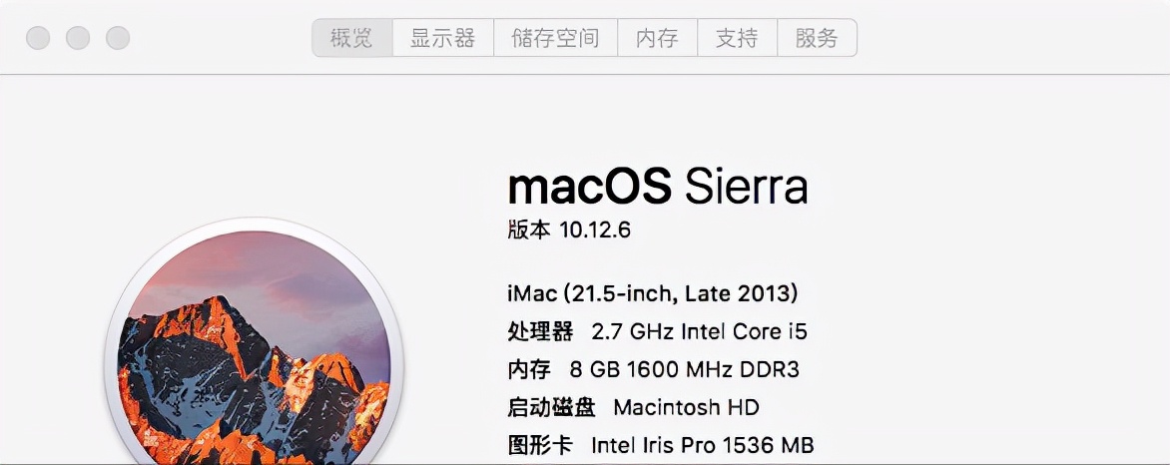1170x465 pixels.
Task: Click the 处理器 processor label
Action: coord(540,331)
